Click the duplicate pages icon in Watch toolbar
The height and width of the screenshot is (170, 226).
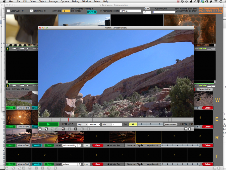click(x=46, y=129)
